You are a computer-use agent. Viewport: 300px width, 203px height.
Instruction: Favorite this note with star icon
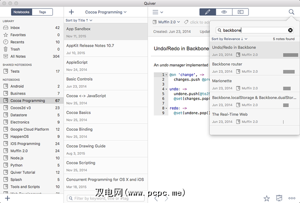point(266,198)
